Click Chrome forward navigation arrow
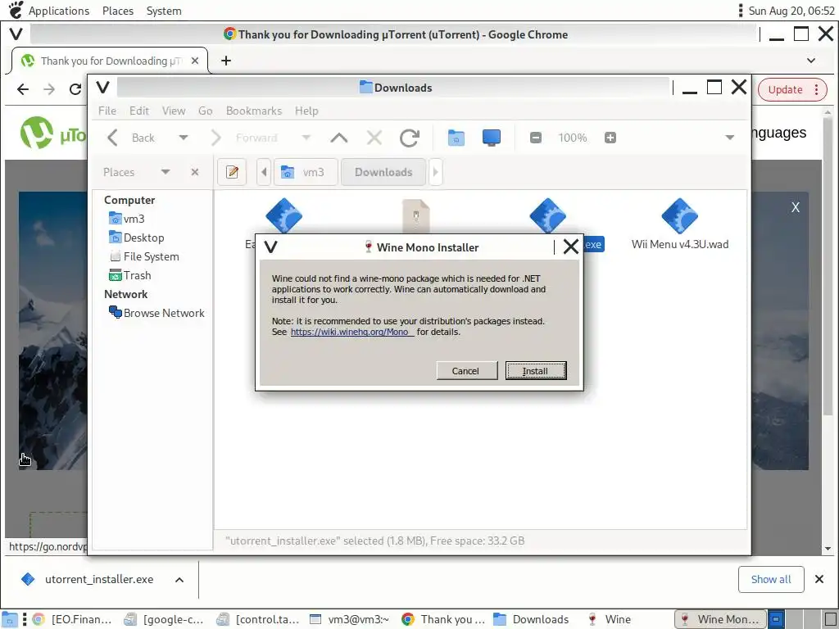Screen dimensions: 839x629 click(49, 89)
